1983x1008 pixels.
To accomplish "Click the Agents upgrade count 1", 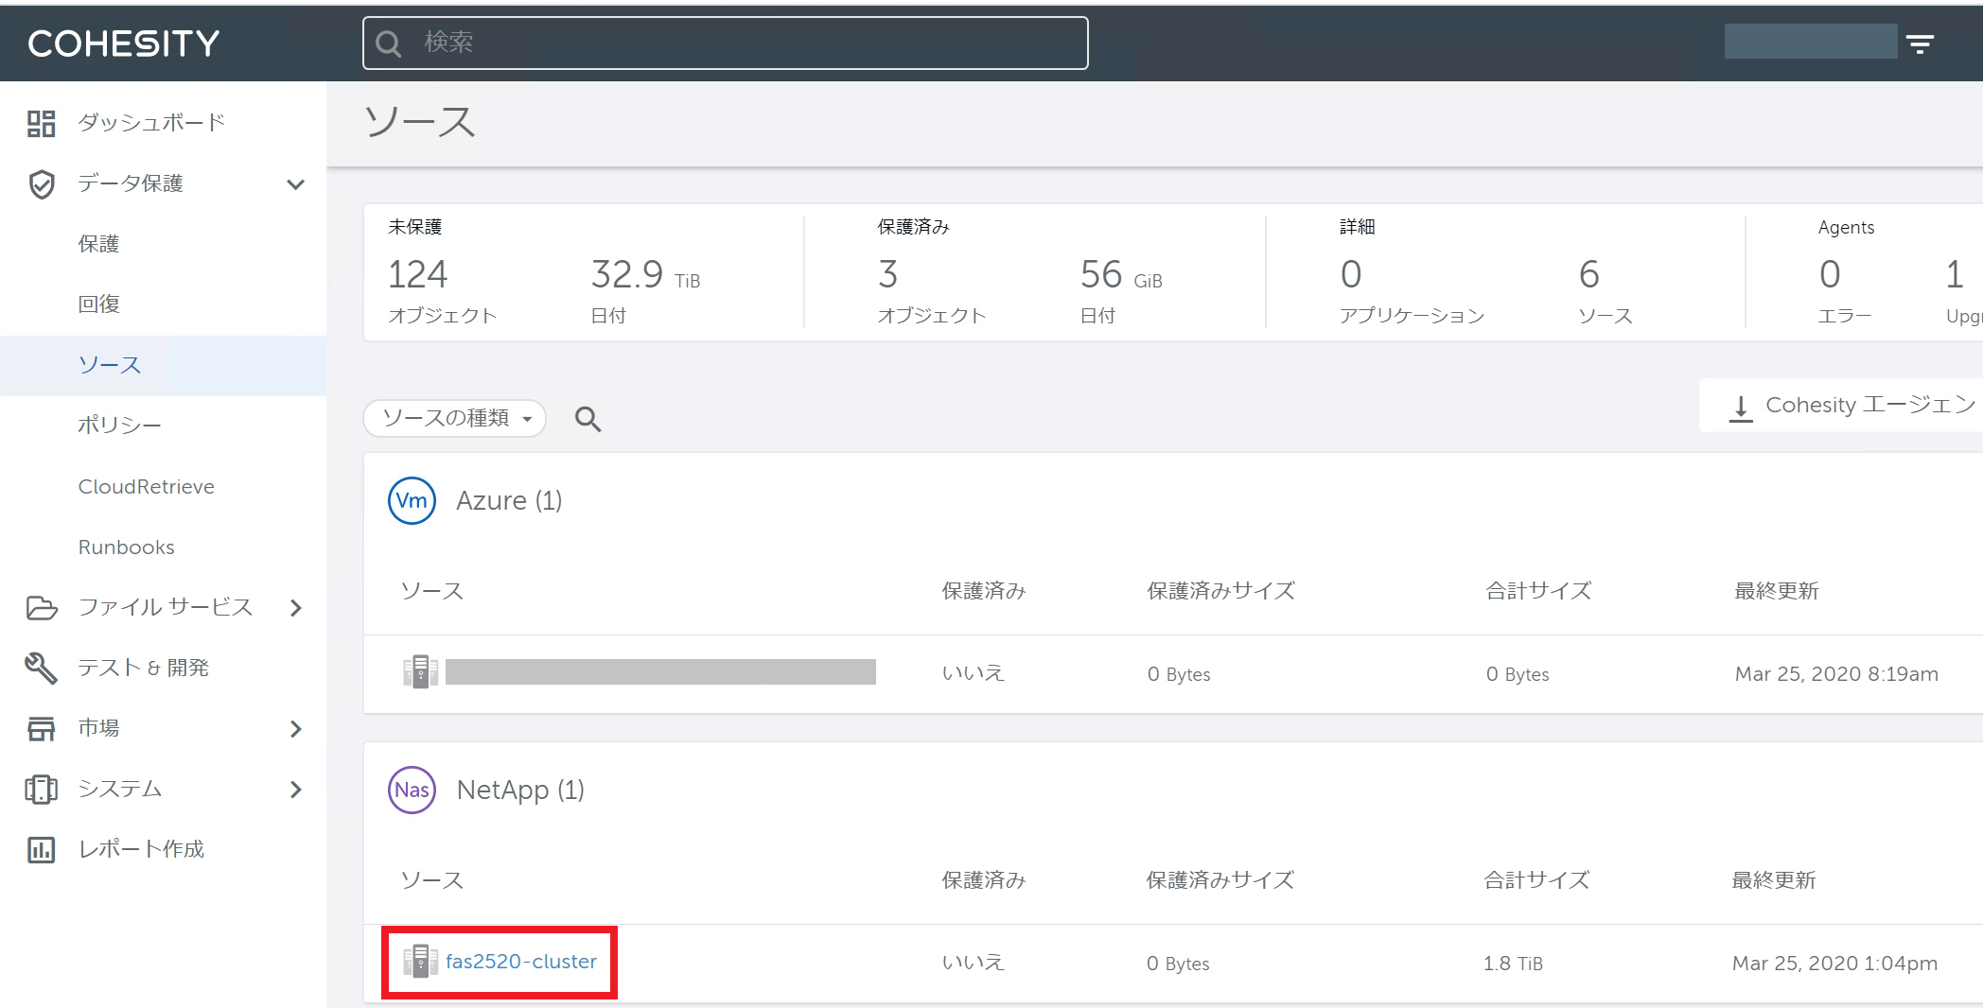I will coord(1955,275).
